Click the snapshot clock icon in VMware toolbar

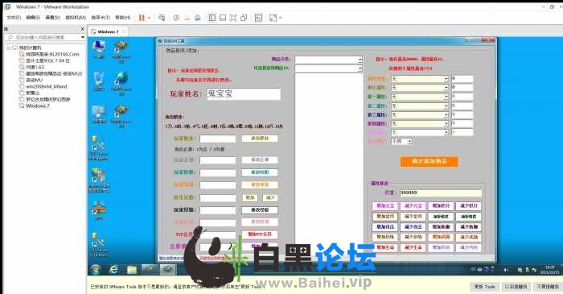[176, 18]
